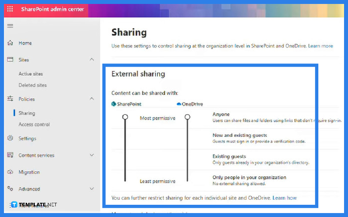
Task: Click SharePoint admin center title
Action: pyautogui.click(x=53, y=9)
